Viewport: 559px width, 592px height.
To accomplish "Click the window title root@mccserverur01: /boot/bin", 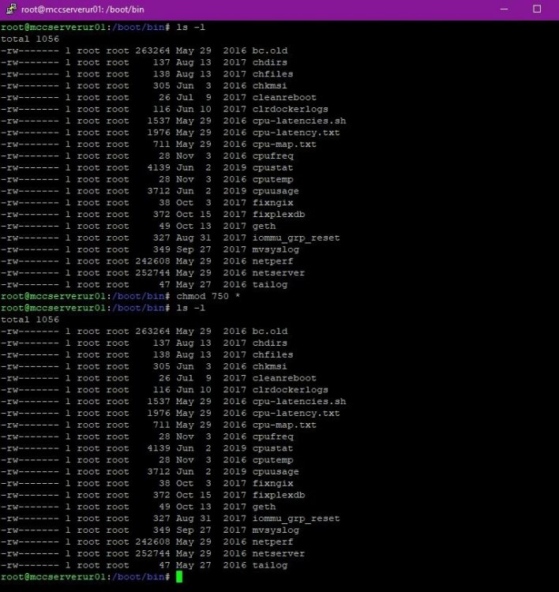I will tap(83, 9).
